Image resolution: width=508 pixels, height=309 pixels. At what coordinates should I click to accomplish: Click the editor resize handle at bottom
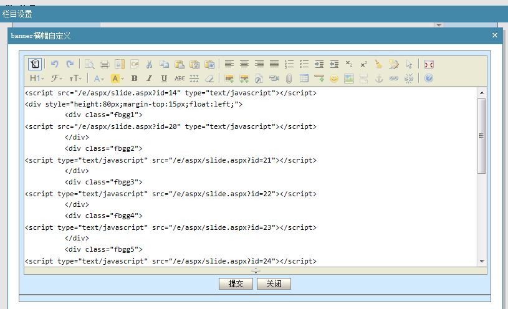pos(256,271)
